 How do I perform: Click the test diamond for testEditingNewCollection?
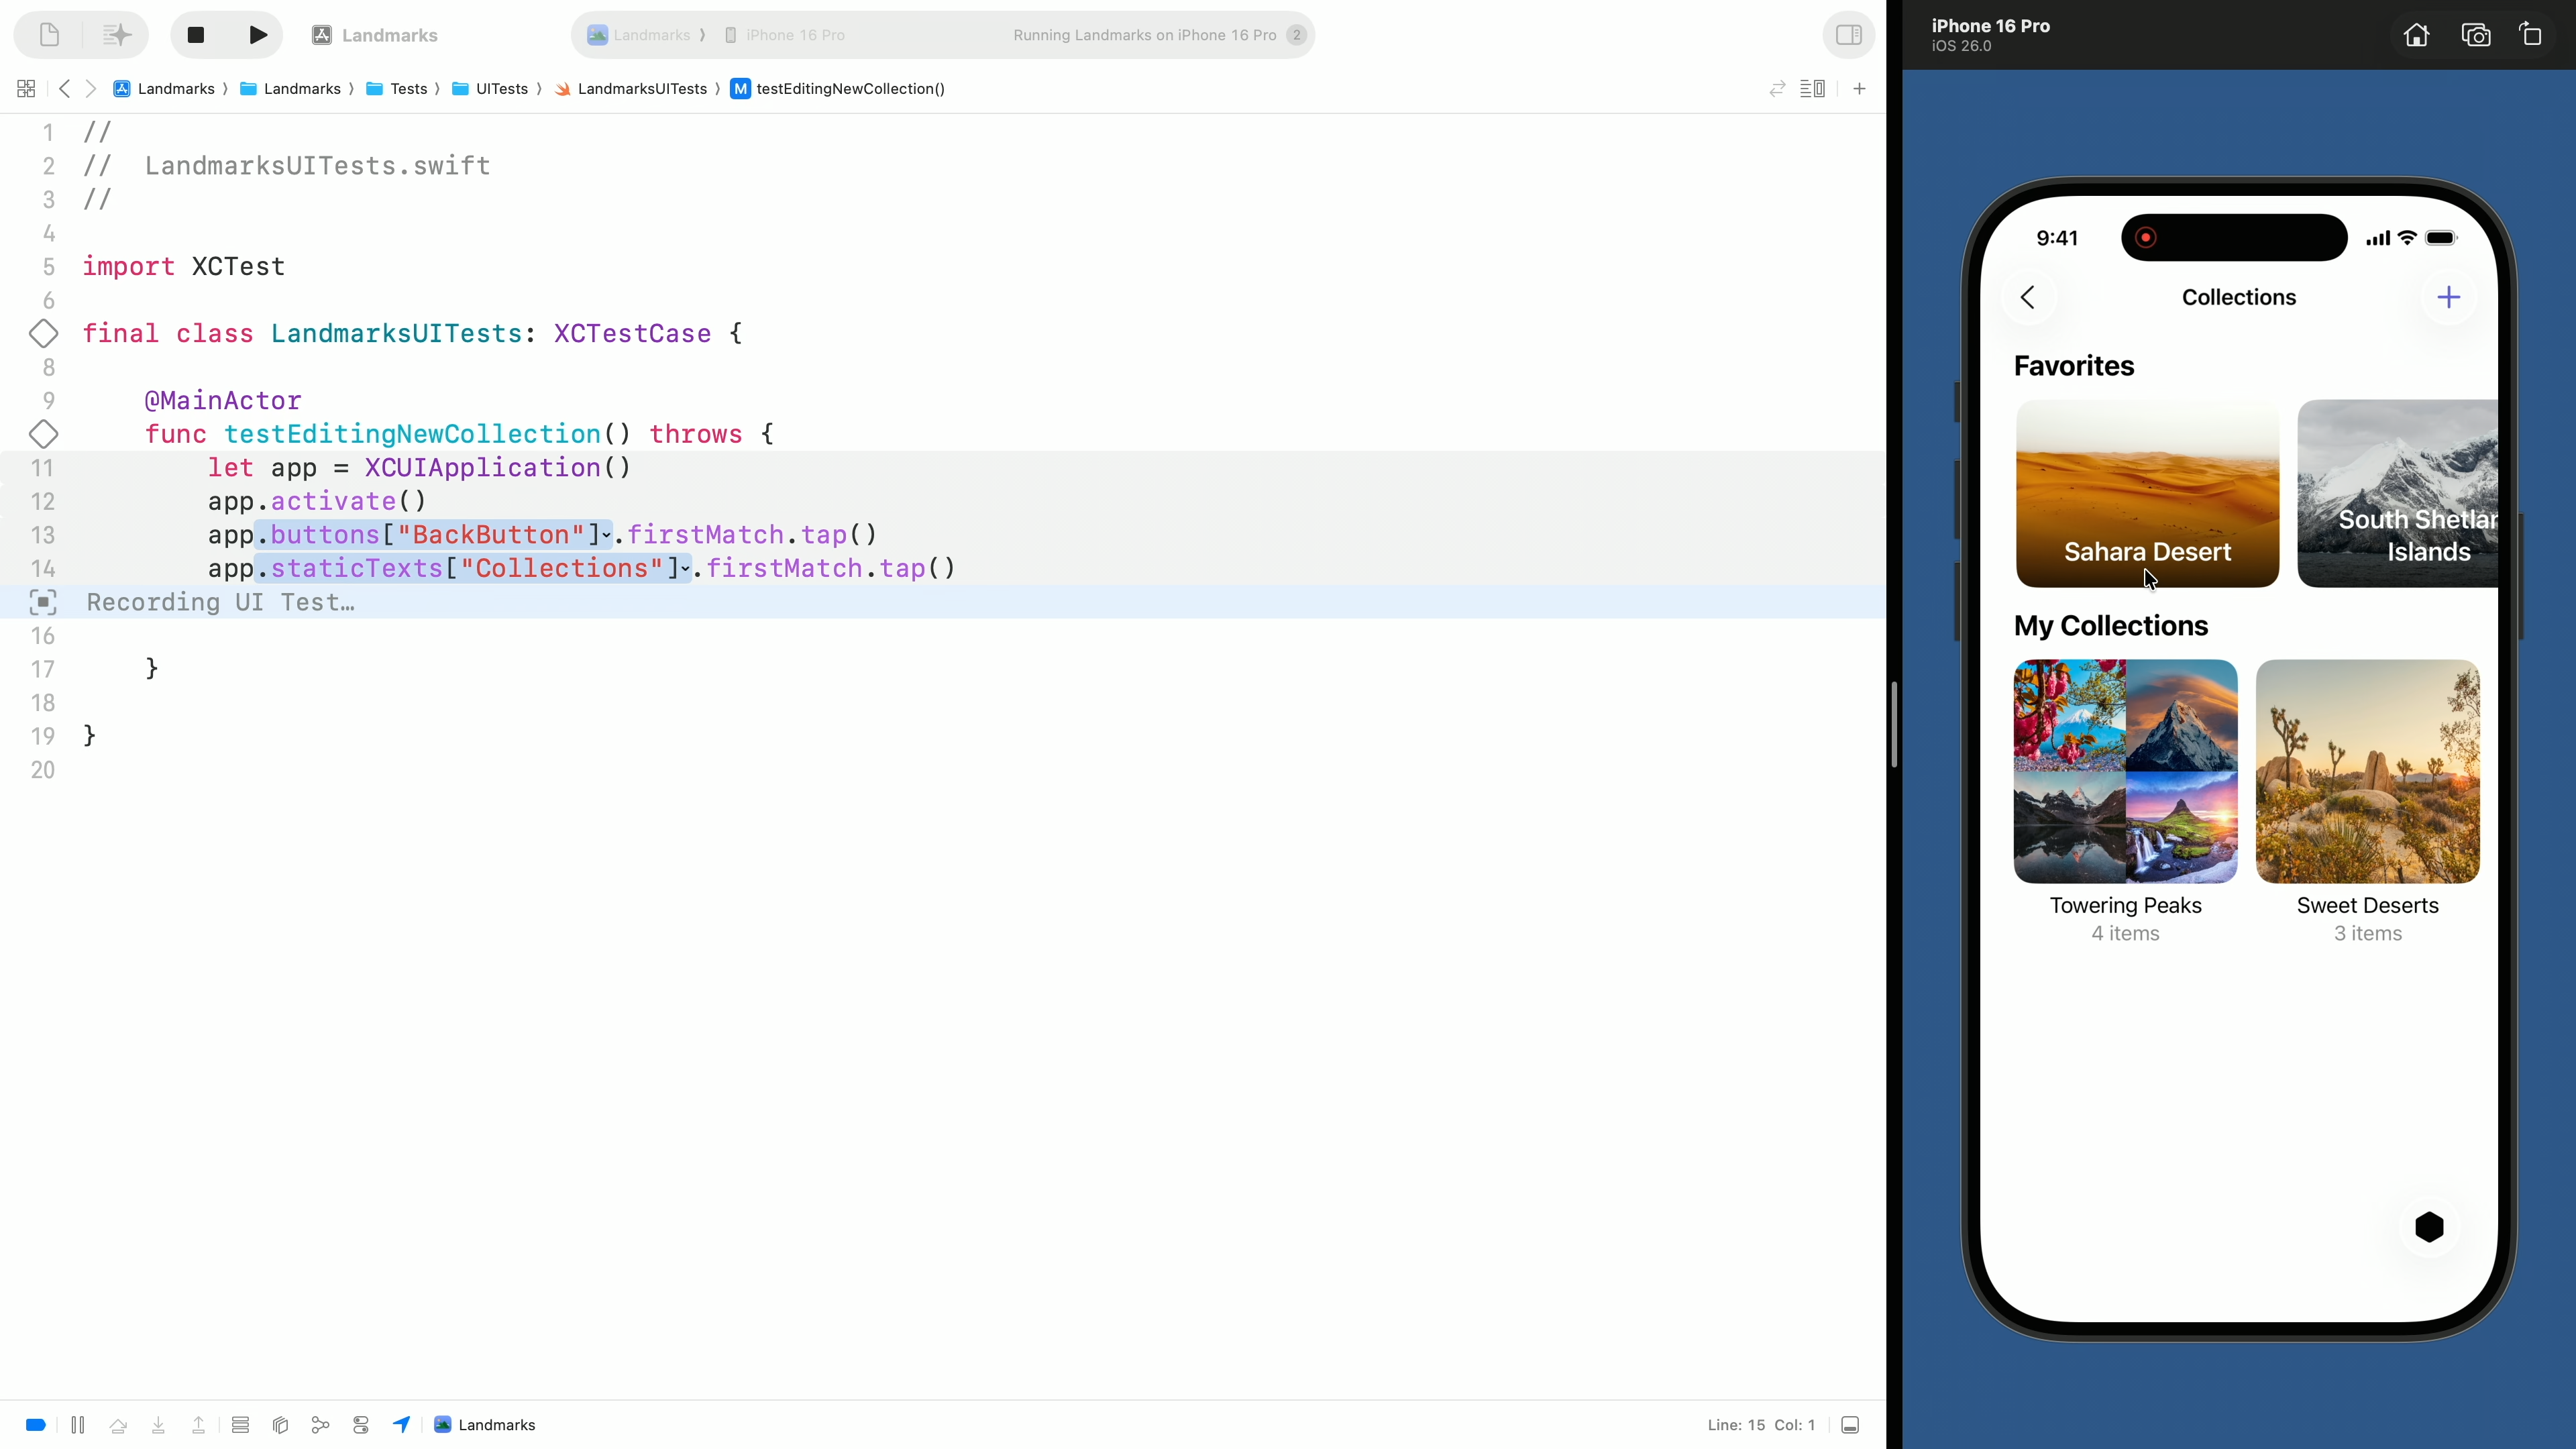[43, 434]
